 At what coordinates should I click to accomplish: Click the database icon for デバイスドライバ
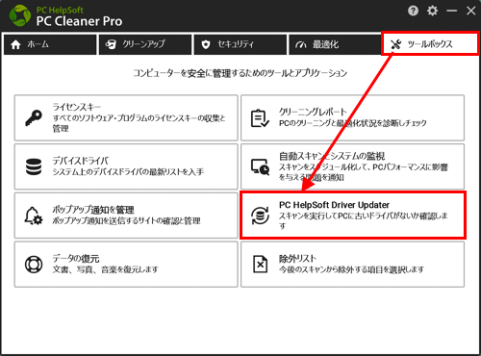tap(34, 166)
